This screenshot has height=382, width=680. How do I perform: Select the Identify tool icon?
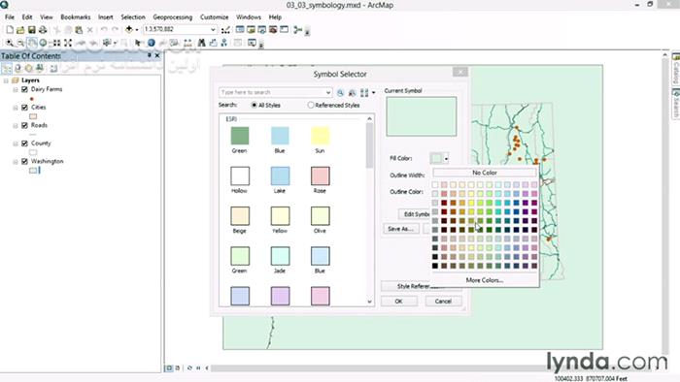click(152, 43)
